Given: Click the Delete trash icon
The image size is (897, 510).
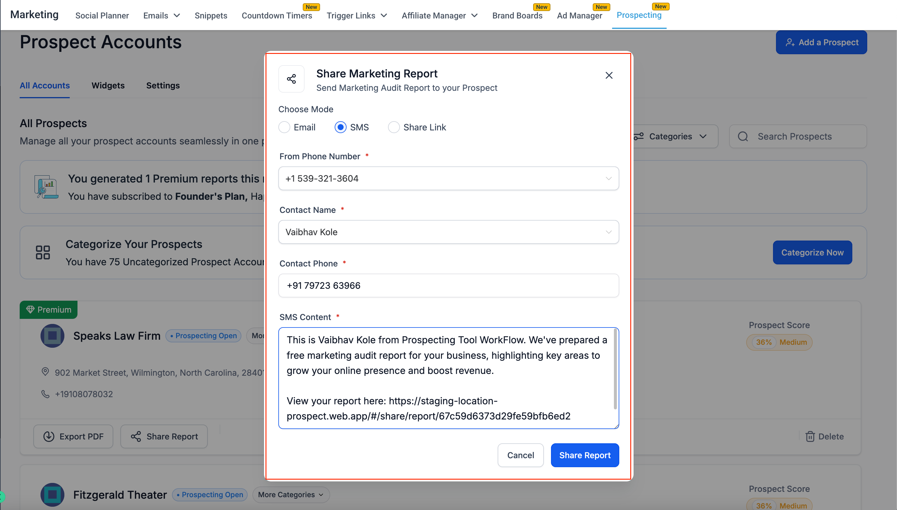Looking at the screenshot, I should pyautogui.click(x=810, y=436).
